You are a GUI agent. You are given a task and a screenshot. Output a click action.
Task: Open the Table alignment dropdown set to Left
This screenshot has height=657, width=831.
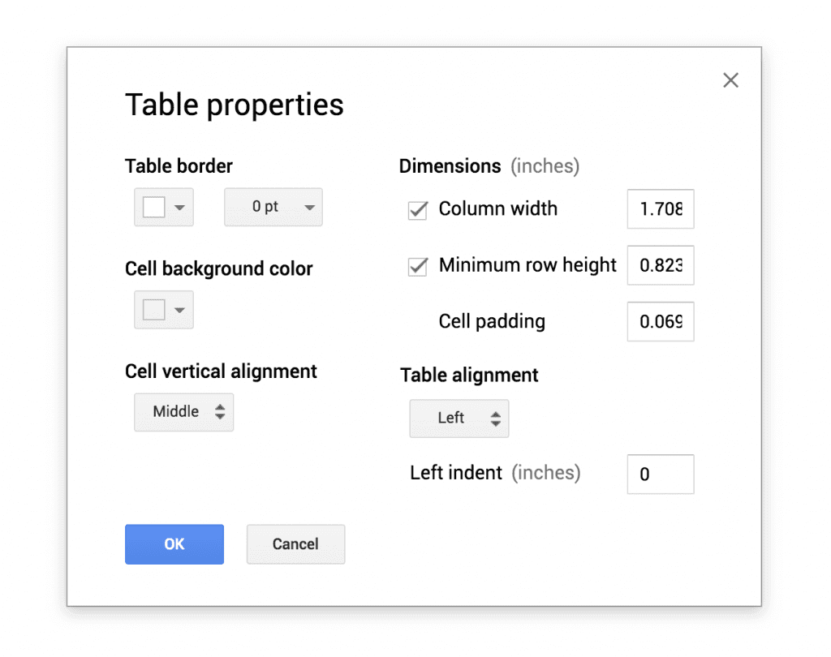(x=459, y=419)
